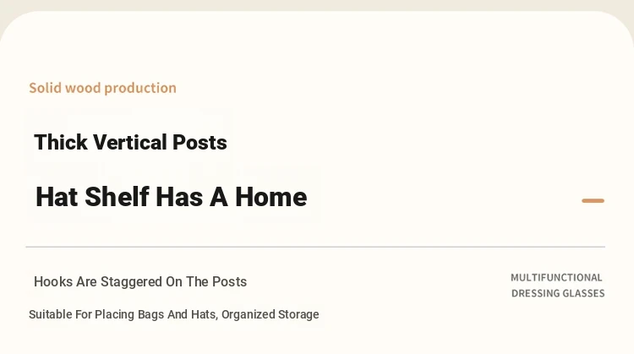634x354 pixels.
Task: Click the words "Organized Storage"
Action: (x=271, y=314)
